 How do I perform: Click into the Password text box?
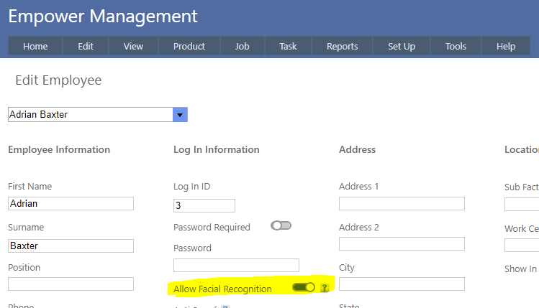point(236,265)
